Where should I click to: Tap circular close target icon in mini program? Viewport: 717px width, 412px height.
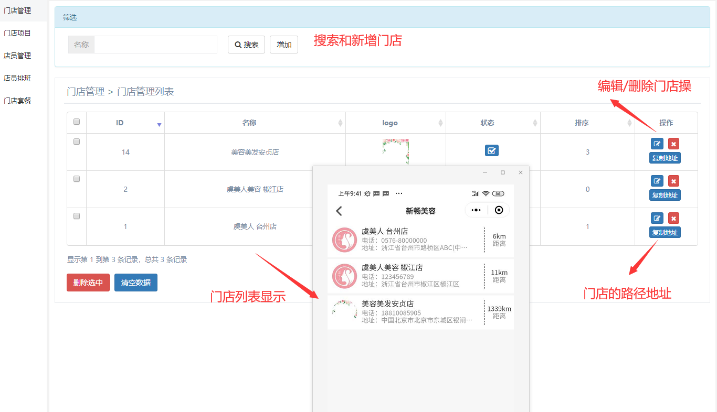499,210
